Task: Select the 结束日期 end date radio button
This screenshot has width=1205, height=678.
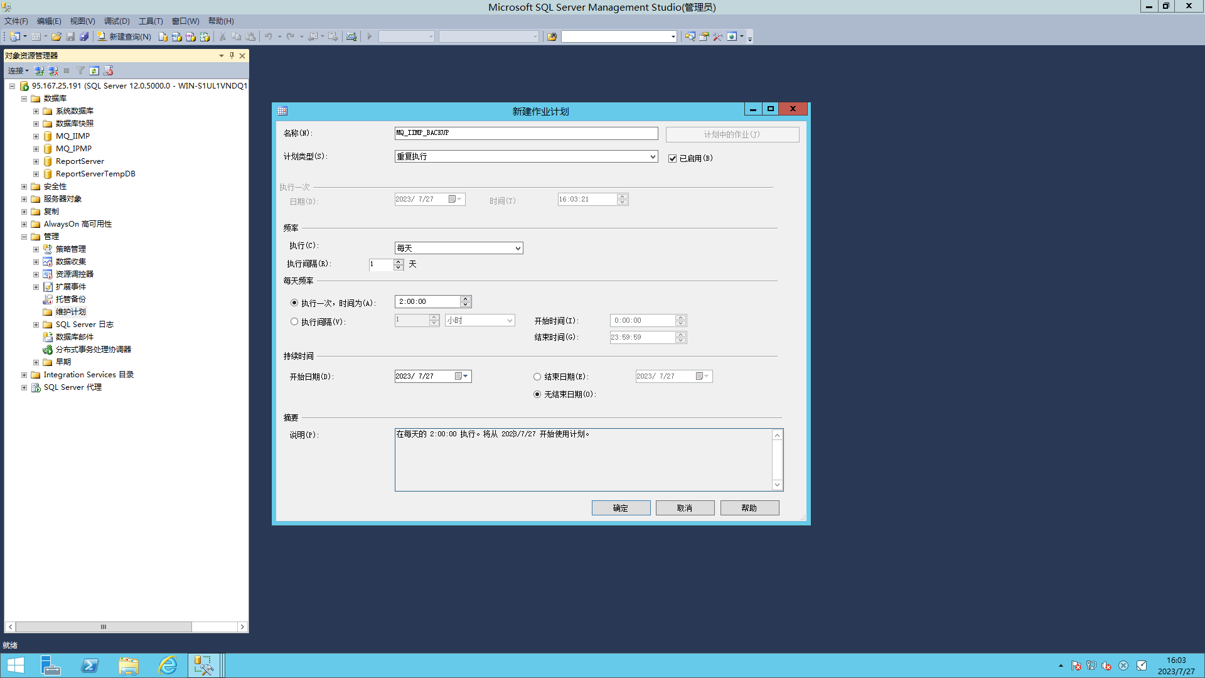Action: [537, 377]
